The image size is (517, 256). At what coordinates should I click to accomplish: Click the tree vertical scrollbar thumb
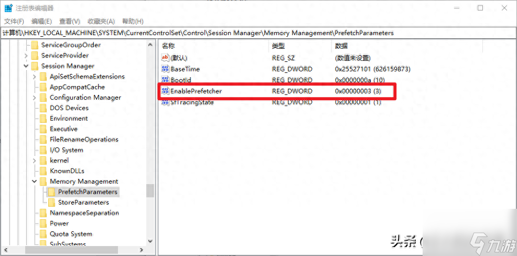pyautogui.click(x=150, y=190)
